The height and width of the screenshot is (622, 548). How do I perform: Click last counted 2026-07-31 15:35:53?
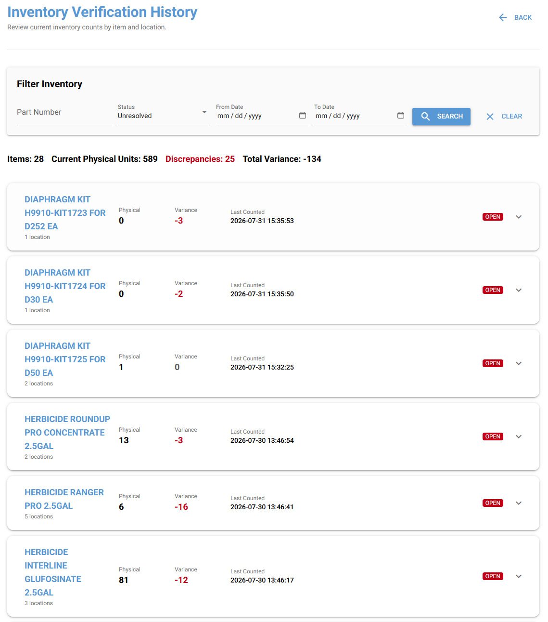click(x=262, y=221)
